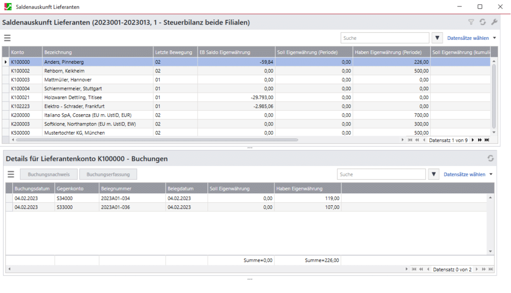
Task: Go to next record in Buchungen navigator
Action: tap(477, 269)
